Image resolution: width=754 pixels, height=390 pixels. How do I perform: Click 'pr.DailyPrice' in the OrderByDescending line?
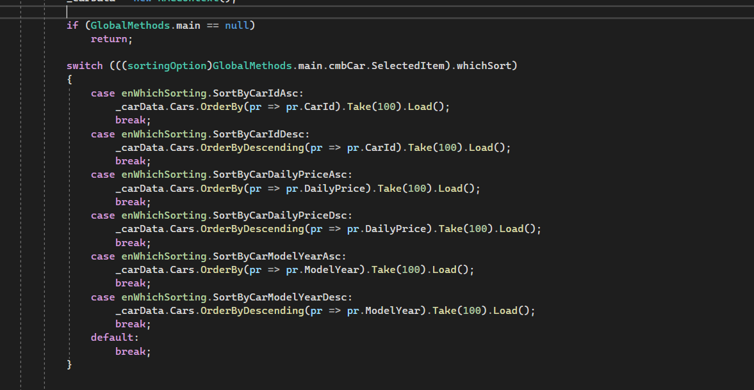coord(386,230)
